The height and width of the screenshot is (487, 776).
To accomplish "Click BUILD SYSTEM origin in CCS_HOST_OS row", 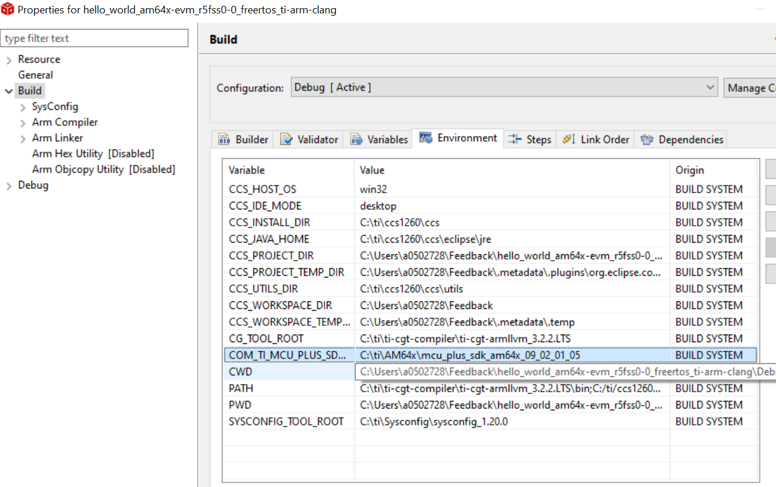I will point(709,189).
